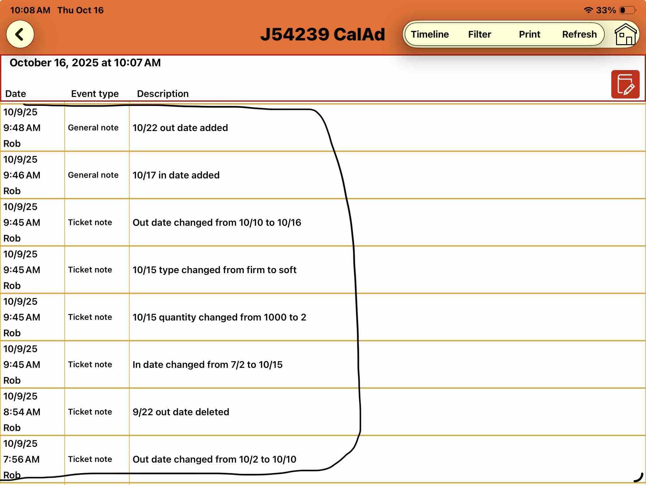The height and width of the screenshot is (485, 646).
Task: Tap the Wi-Fi status icon
Action: [x=588, y=10]
